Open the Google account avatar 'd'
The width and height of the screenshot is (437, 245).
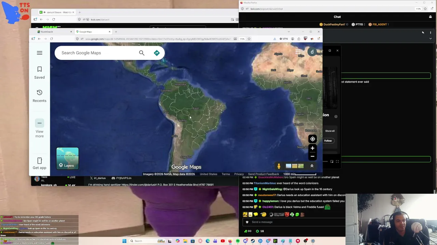point(312,52)
